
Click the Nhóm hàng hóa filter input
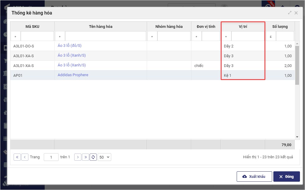[174, 36]
